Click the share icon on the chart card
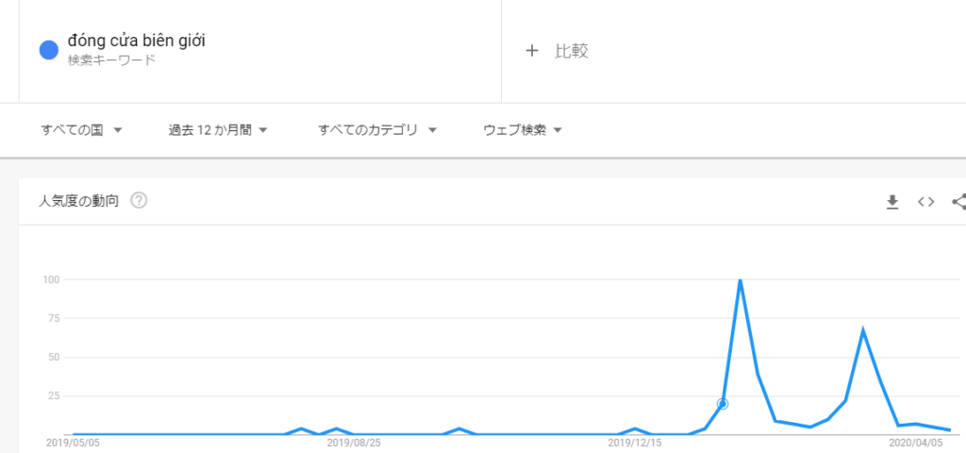 [958, 201]
